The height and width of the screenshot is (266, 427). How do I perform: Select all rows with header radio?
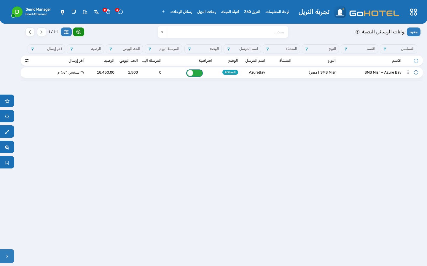416,61
